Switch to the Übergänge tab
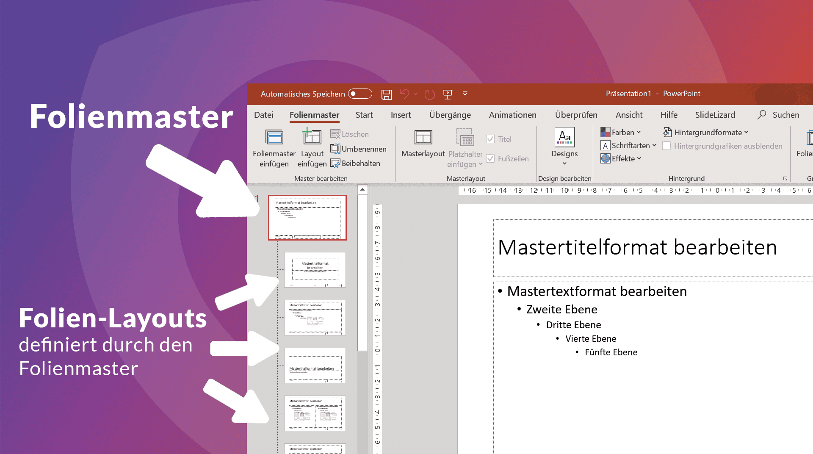Screen dimensions: 813x454 450,115
